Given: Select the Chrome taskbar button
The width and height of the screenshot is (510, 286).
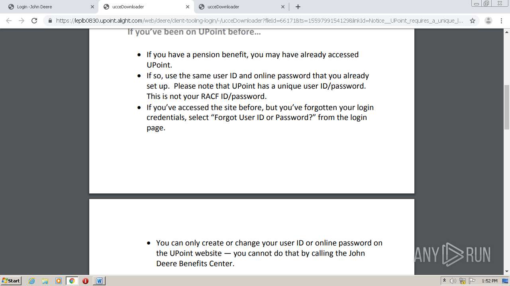Looking at the screenshot, I should coord(72,281).
